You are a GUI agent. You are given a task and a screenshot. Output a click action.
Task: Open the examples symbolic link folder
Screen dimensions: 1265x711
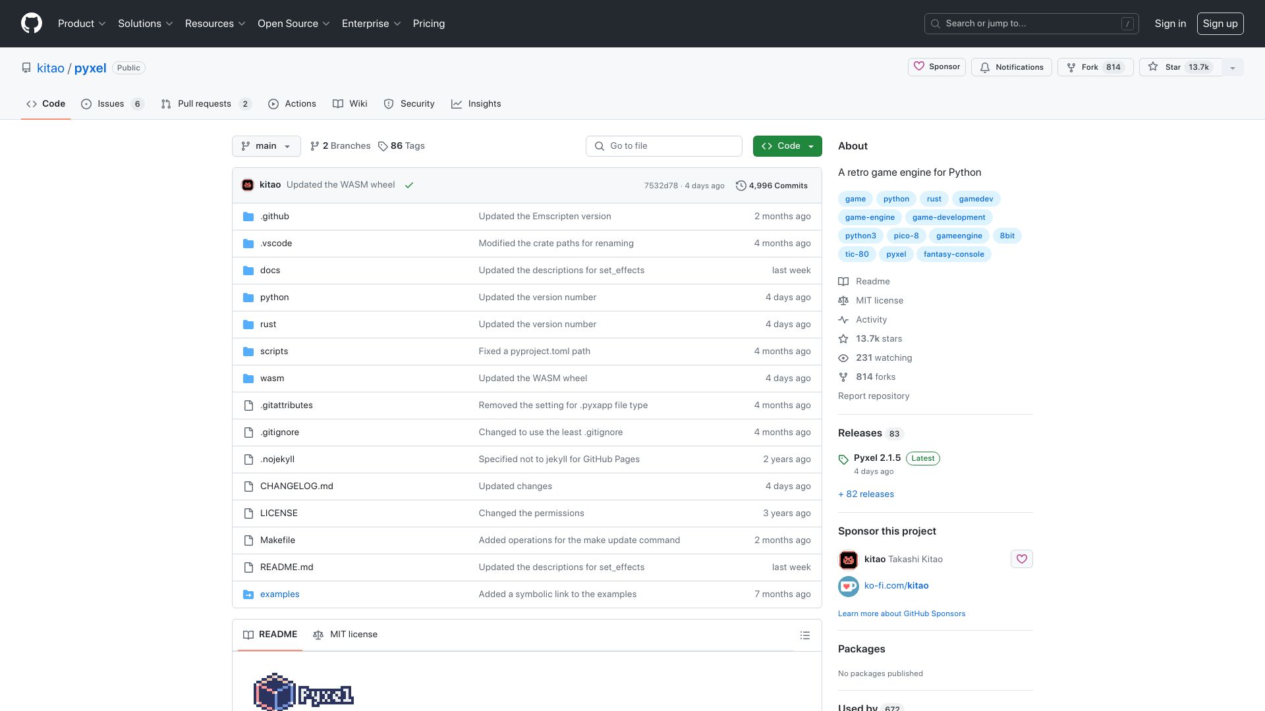(279, 594)
